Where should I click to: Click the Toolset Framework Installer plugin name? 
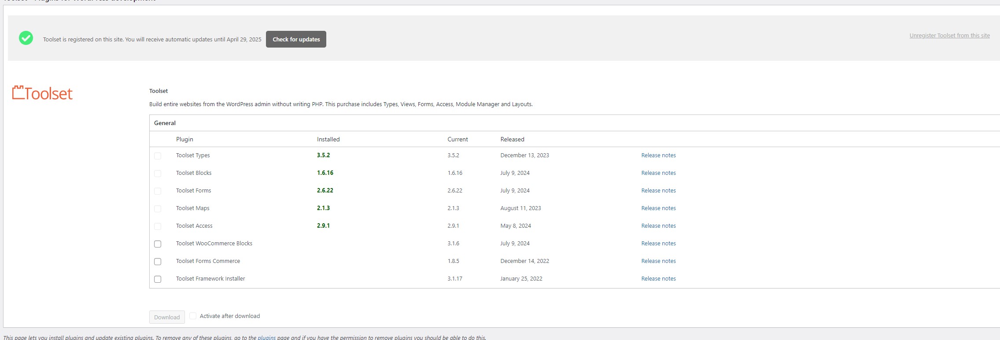click(x=210, y=279)
